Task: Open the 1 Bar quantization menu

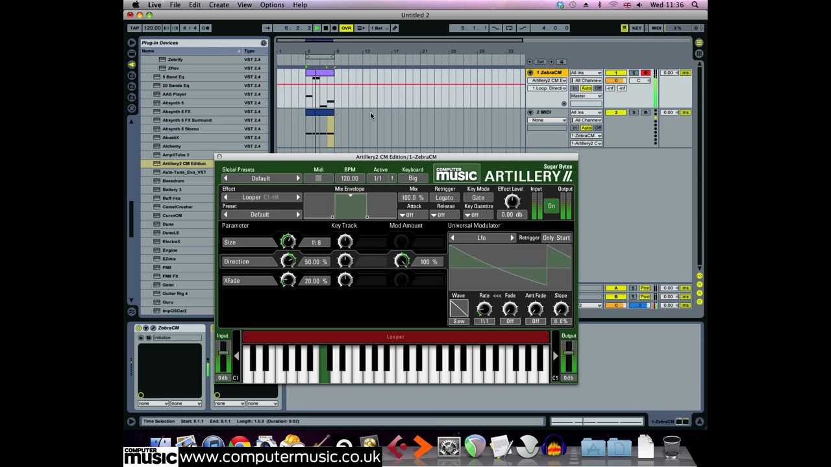Action: click(x=380, y=28)
